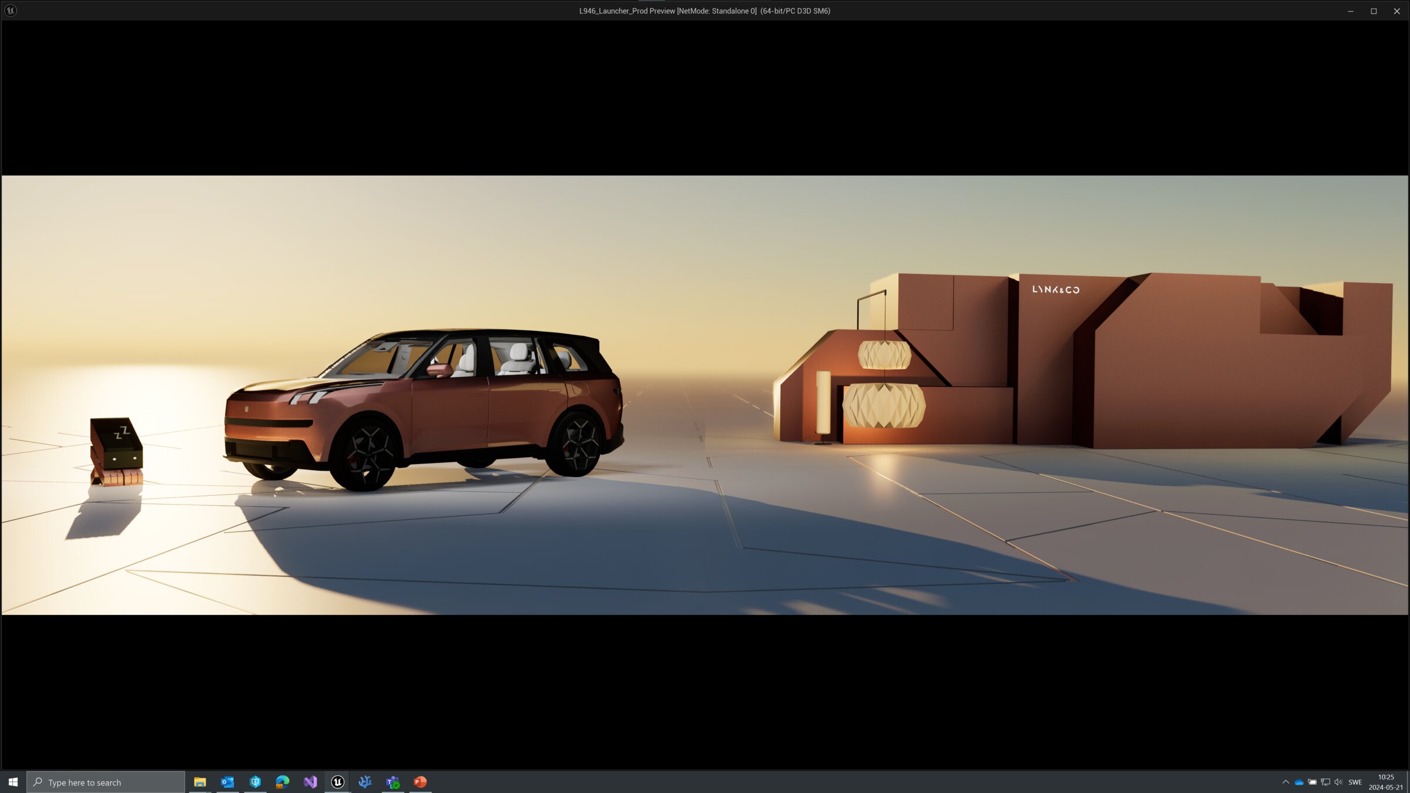Click the SWE input language indicator
1410x793 pixels.
tap(1355, 782)
